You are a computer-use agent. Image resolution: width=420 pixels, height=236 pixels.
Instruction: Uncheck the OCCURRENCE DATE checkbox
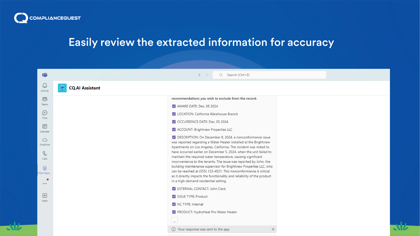(174, 122)
